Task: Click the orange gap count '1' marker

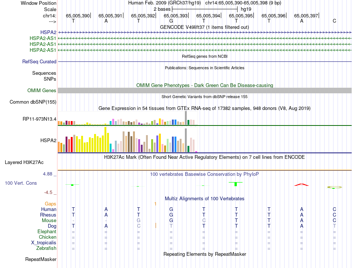Action: pos(155,204)
